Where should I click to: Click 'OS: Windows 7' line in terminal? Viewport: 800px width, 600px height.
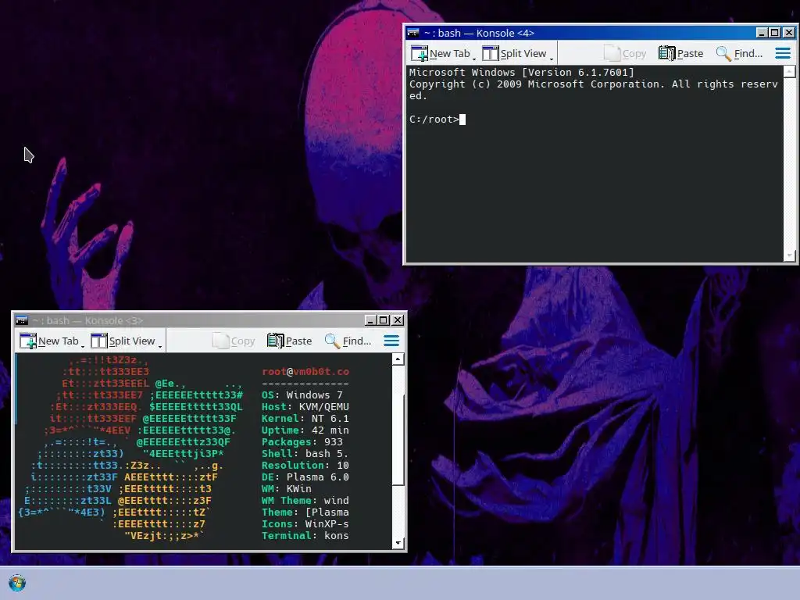point(302,395)
